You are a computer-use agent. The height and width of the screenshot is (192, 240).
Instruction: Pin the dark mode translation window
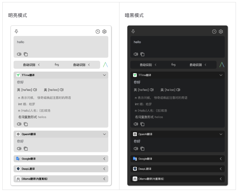tap(133, 31)
